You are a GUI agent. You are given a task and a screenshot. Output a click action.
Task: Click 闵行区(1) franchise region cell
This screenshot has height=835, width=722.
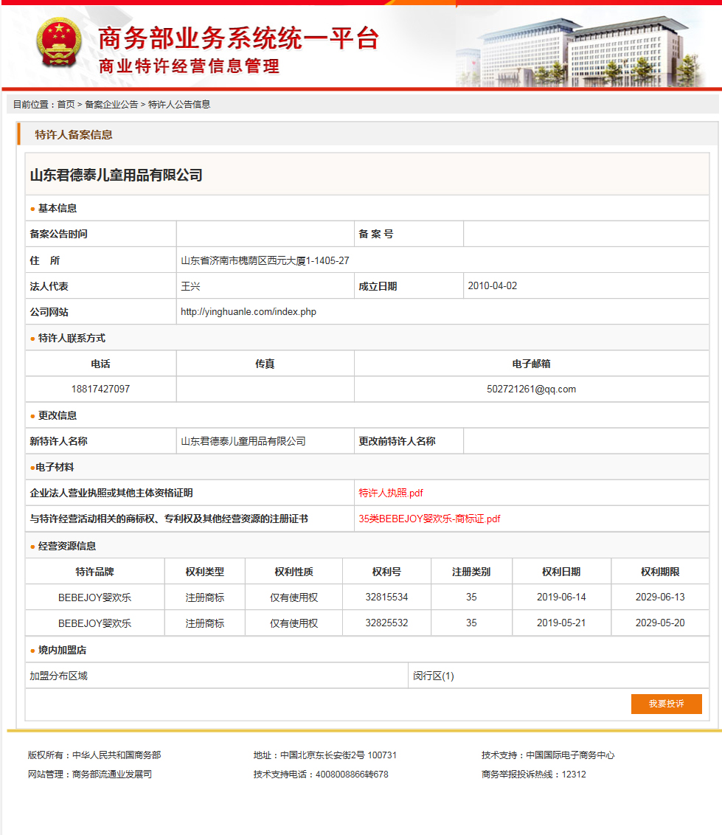pyautogui.click(x=558, y=676)
